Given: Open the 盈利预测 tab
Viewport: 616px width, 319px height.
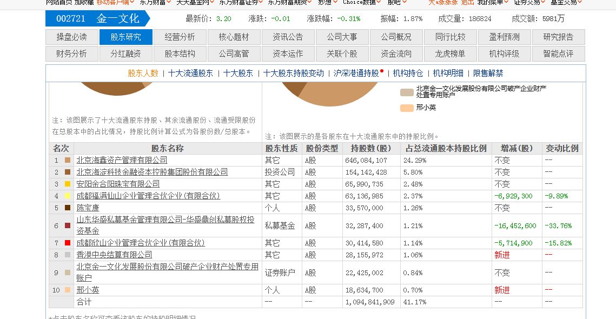Looking at the screenshot, I should [x=504, y=37].
